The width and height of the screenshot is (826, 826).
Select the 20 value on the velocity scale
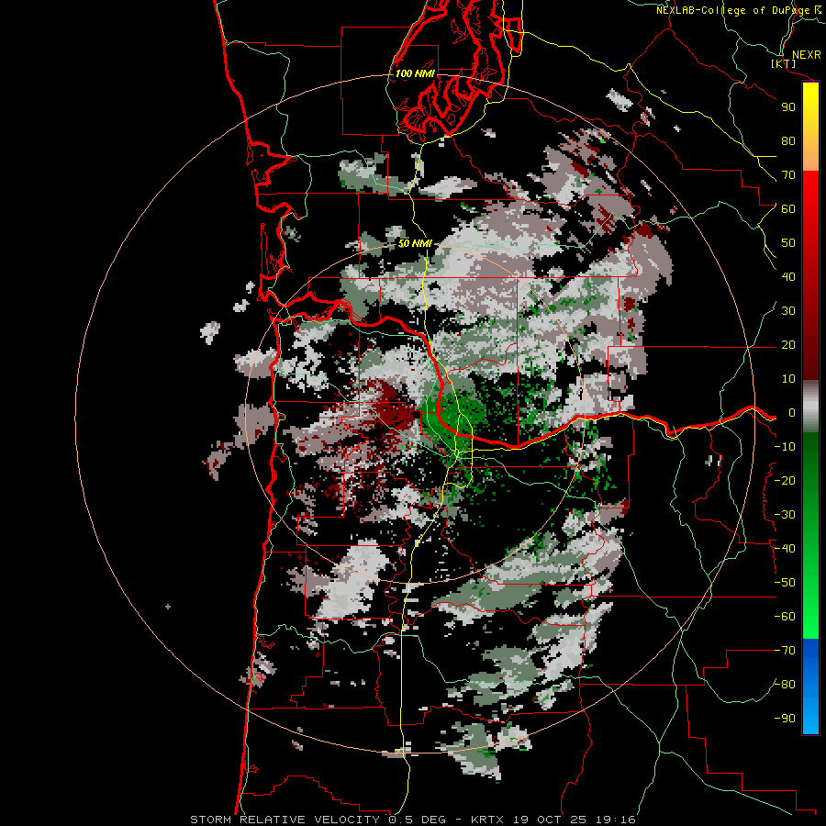point(788,345)
